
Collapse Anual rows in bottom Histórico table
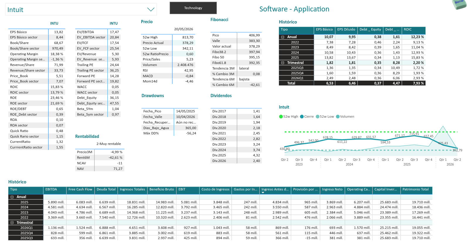[x=12, y=197]
